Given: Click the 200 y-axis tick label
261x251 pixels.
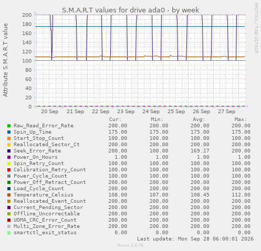Looking at the screenshot, I should point(27,15).
